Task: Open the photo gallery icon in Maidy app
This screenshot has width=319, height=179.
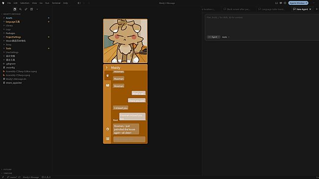Action: (108, 86)
